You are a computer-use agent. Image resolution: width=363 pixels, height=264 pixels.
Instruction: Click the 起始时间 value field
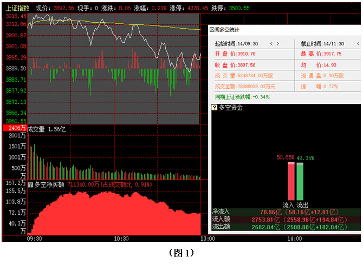click(x=247, y=43)
